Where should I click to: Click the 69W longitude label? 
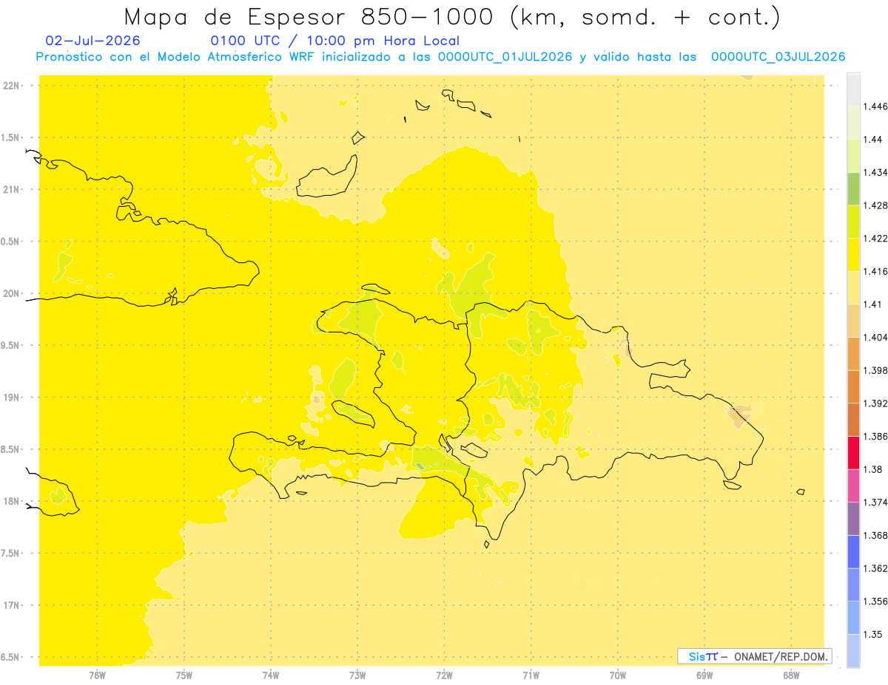click(704, 675)
